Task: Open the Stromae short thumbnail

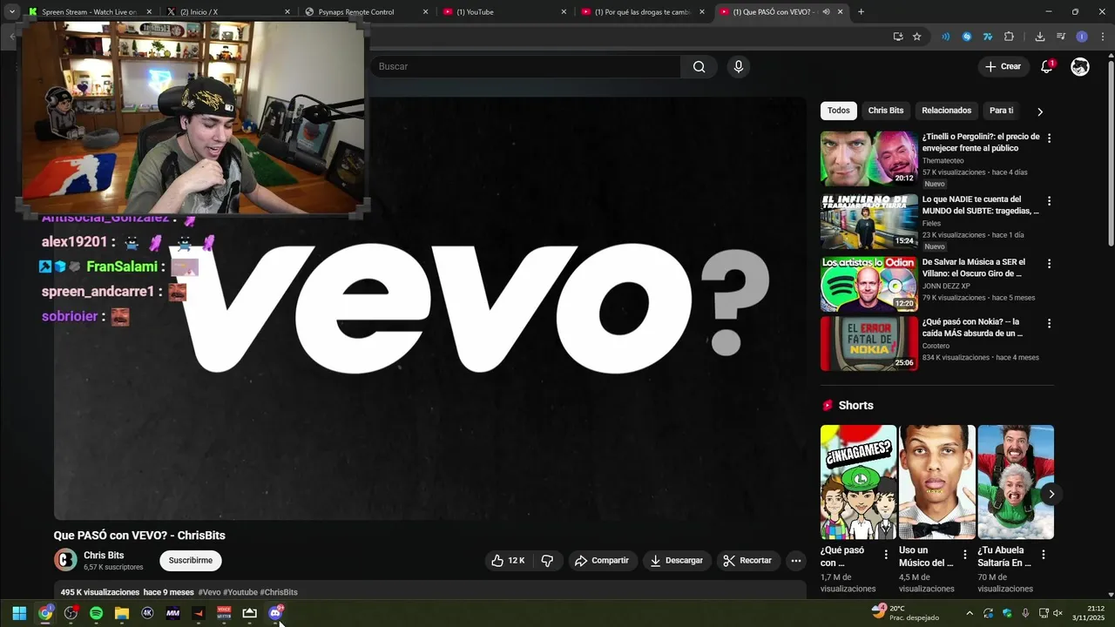Action: (937, 482)
